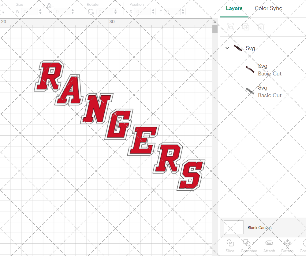Click the Height size input field
Viewport: 306px width, 256px height.
pyautogui.click(x=62, y=12)
